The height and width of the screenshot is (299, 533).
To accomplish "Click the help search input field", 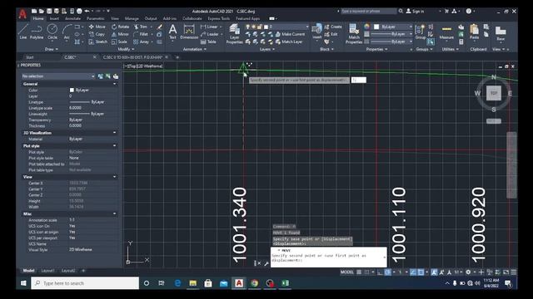I will pyautogui.click(x=368, y=11).
